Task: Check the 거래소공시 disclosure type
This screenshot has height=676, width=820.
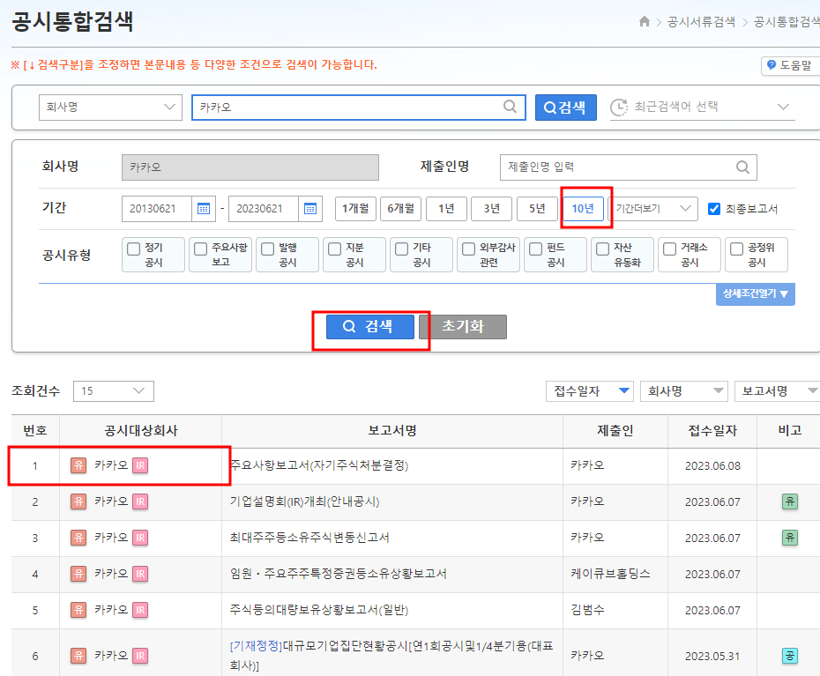Action: pyautogui.click(x=669, y=249)
